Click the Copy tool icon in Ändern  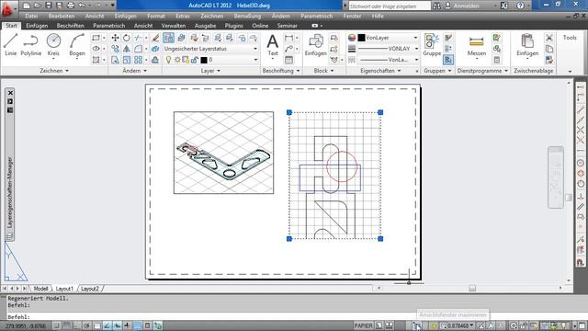coord(115,49)
